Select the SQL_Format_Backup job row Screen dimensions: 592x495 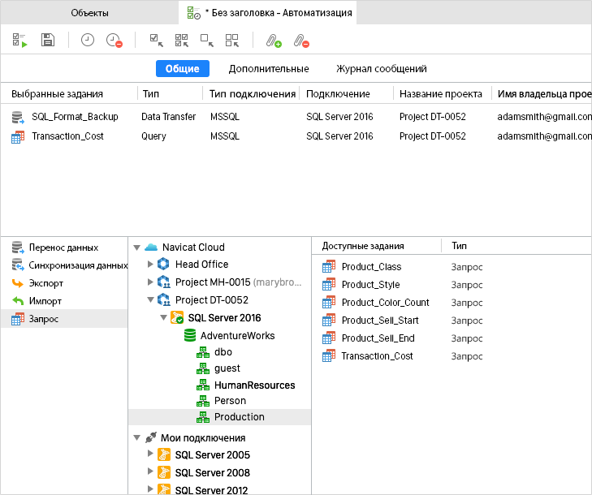click(296, 117)
